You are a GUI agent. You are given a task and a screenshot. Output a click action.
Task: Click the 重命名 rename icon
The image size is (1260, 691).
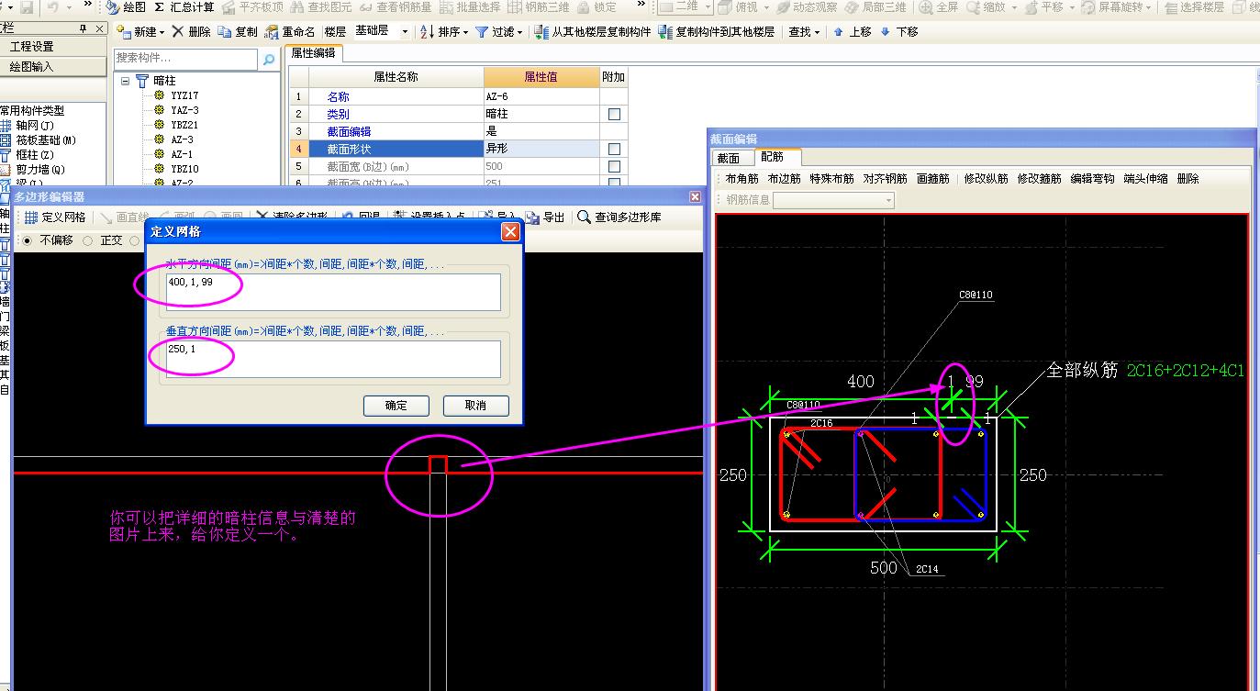click(x=272, y=32)
